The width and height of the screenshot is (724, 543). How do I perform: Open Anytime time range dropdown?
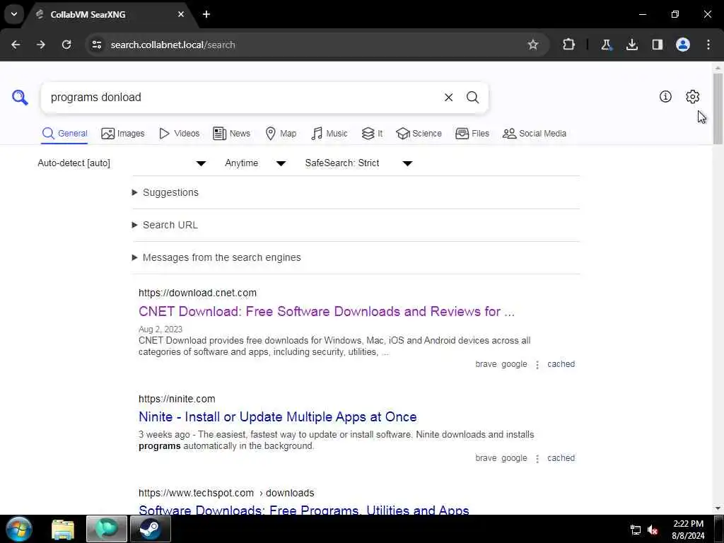point(255,163)
